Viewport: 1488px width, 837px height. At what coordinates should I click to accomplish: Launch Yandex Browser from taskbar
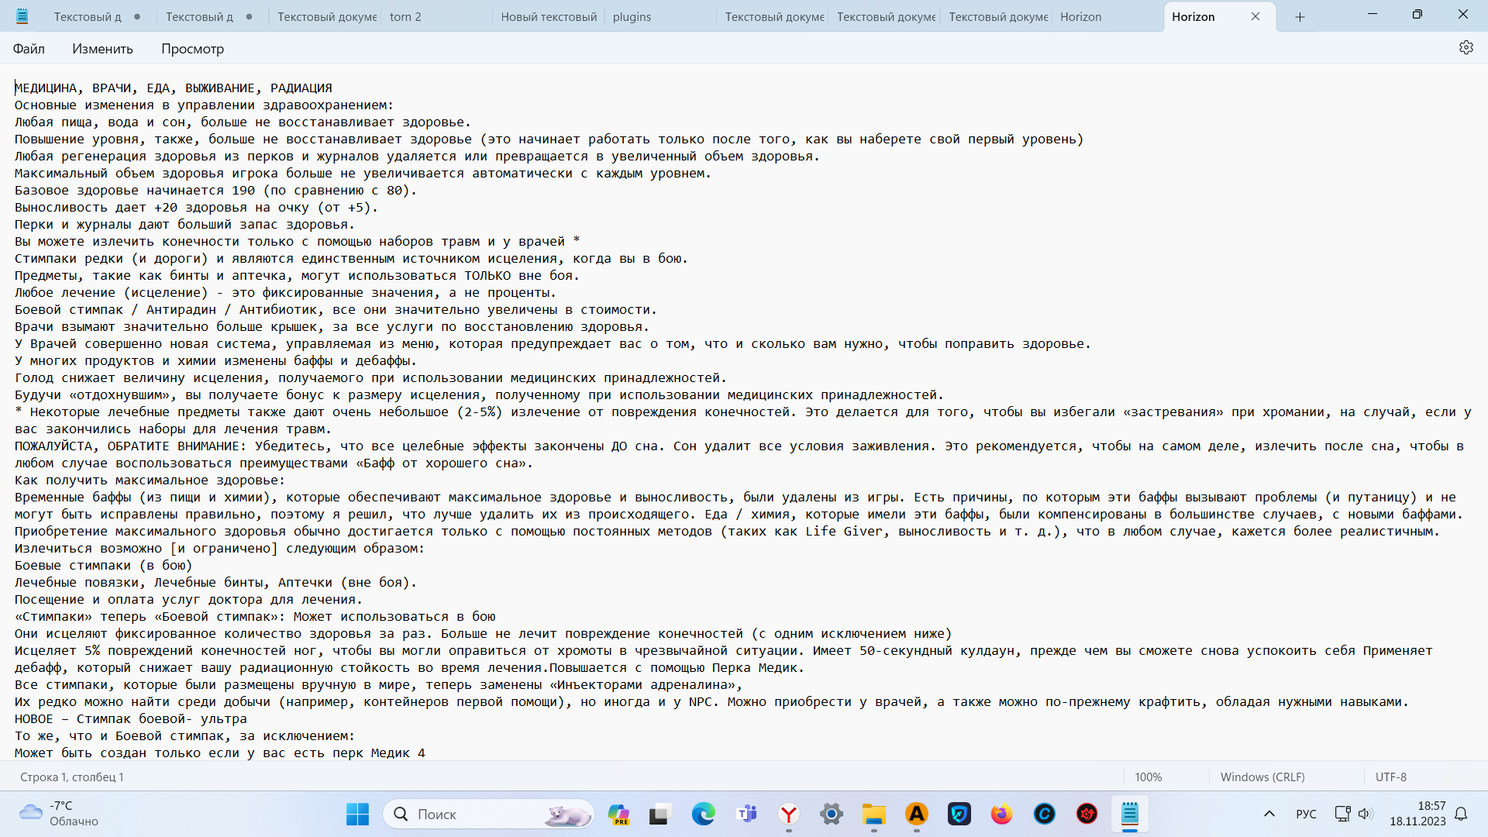click(x=788, y=814)
